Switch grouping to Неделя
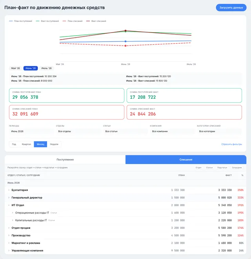 54,144
